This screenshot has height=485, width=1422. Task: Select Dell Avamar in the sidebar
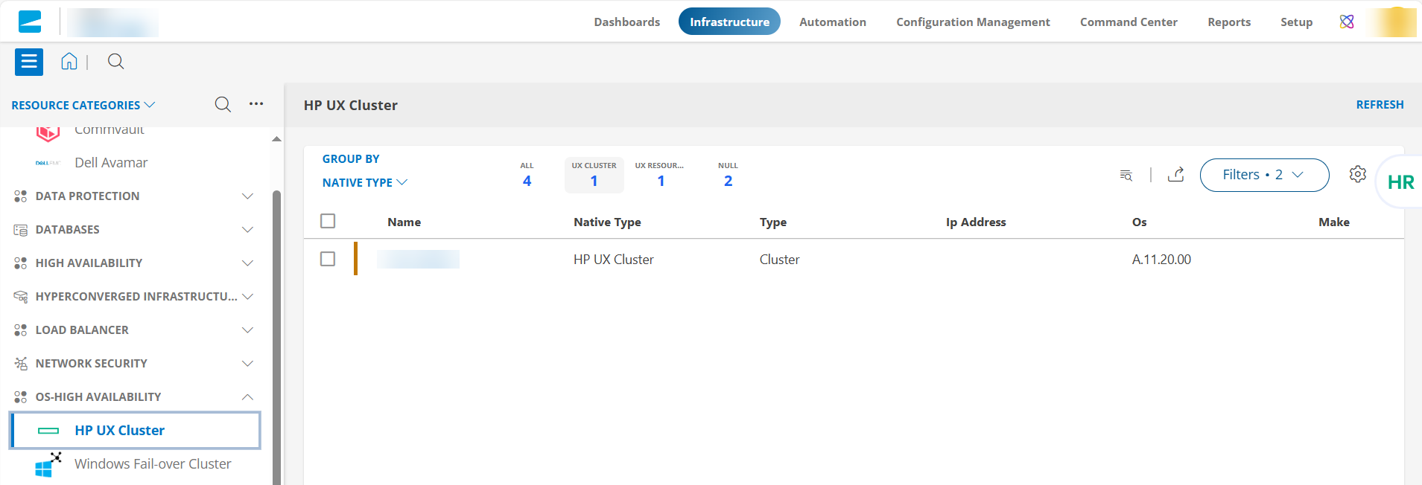tap(111, 163)
